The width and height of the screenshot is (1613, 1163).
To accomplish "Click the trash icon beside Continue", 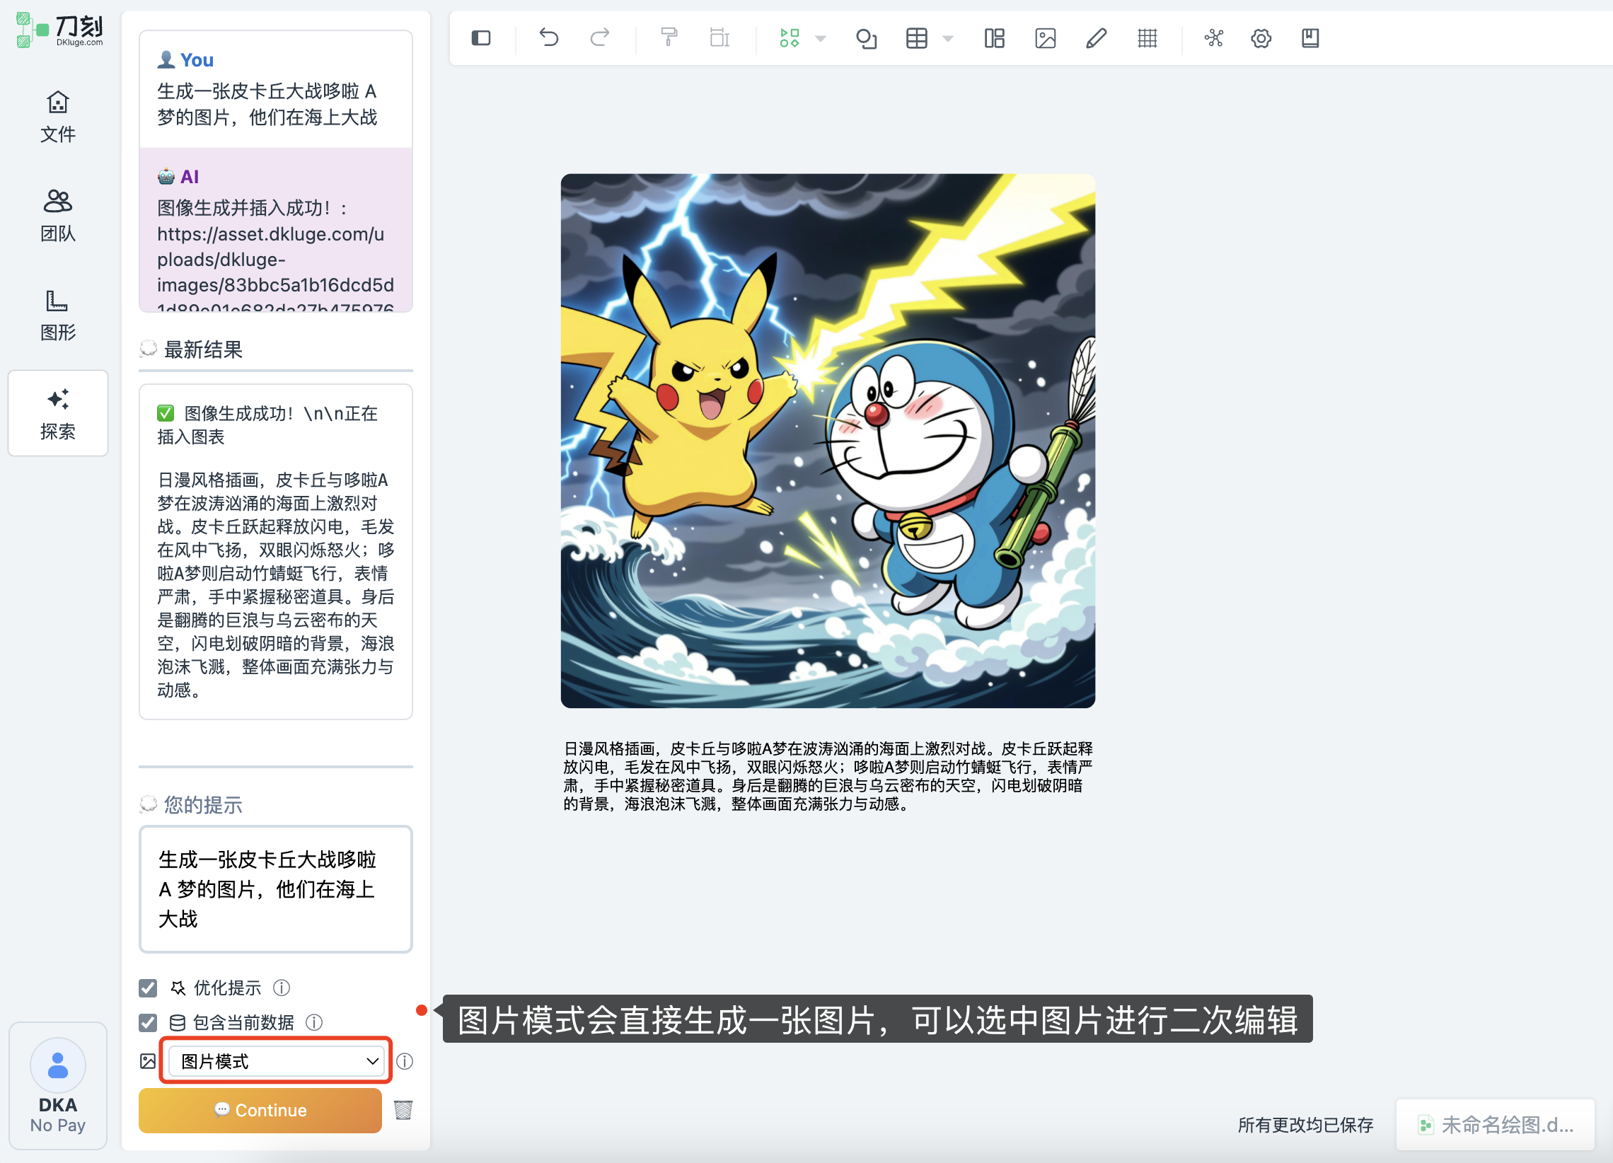I will coord(403,1110).
